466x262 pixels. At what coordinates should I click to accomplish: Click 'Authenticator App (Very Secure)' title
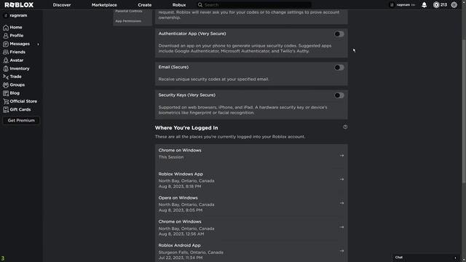[x=192, y=33]
